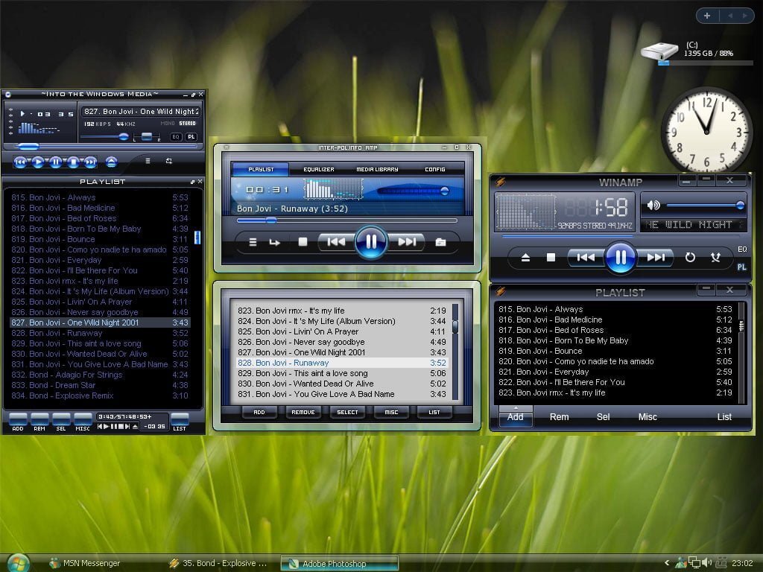Click the Adobe Photoshop taskbar button
Screen dimensions: 763x572
click(x=340, y=563)
